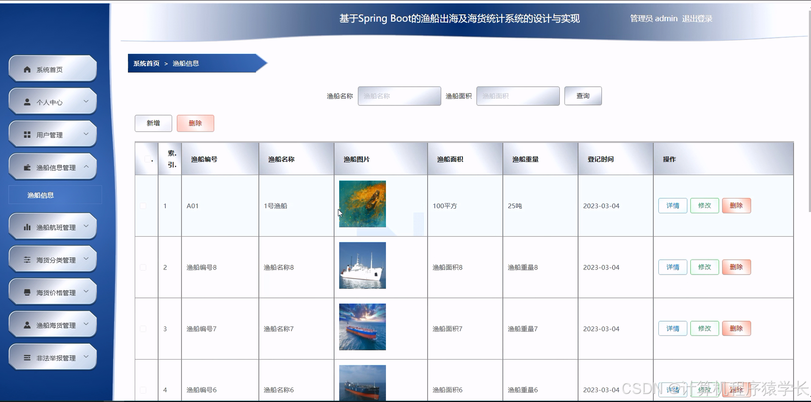Click 系统首页 in the breadcrumb
This screenshot has width=811, height=402.
145,63
